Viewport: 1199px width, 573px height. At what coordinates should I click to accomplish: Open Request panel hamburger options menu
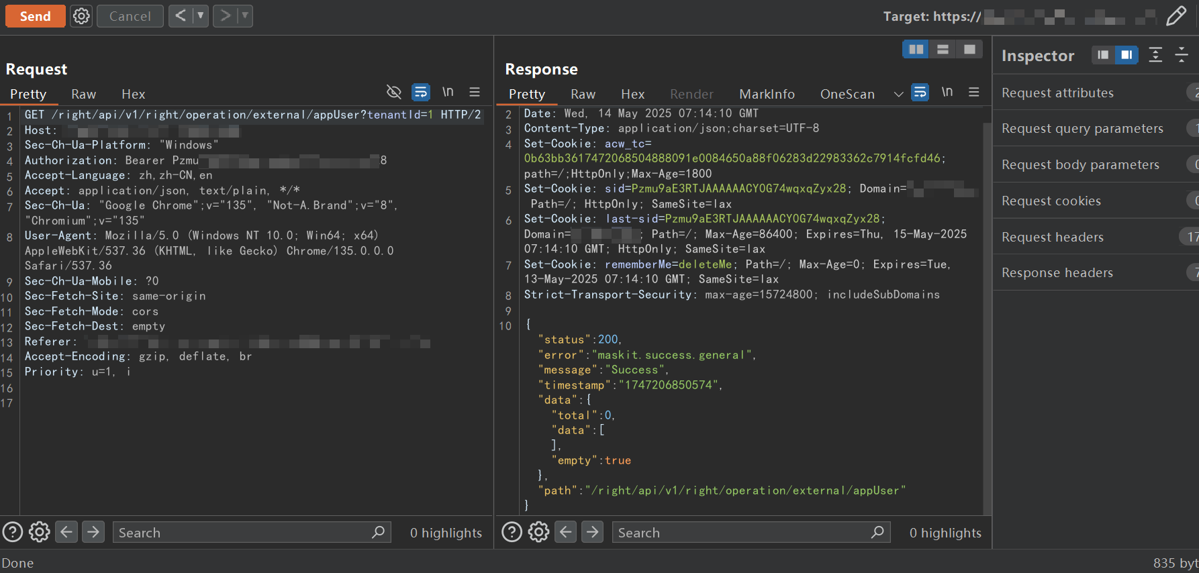point(475,92)
